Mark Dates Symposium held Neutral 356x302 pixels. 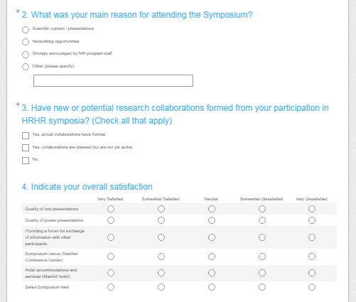(x=212, y=287)
